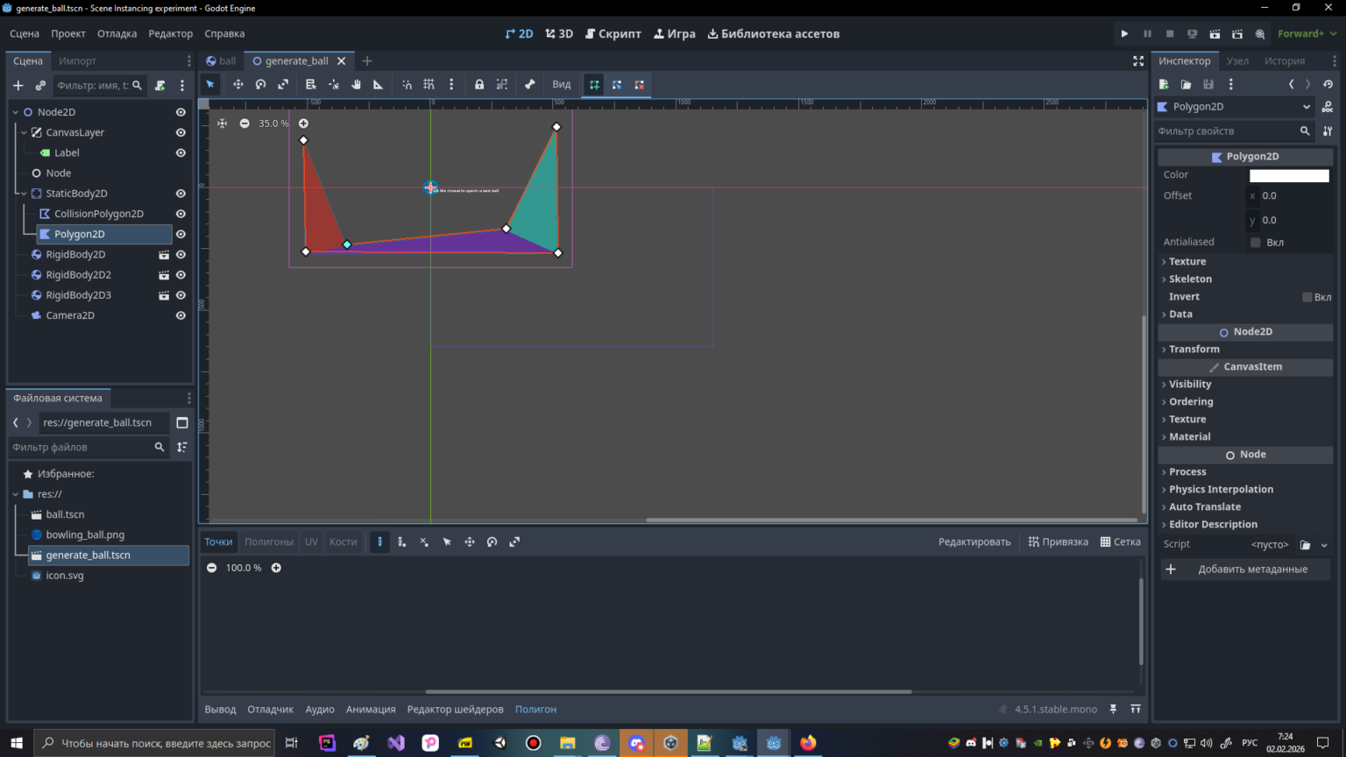Switch to the Узел tab
The width and height of the screenshot is (1346, 757).
1237,61
